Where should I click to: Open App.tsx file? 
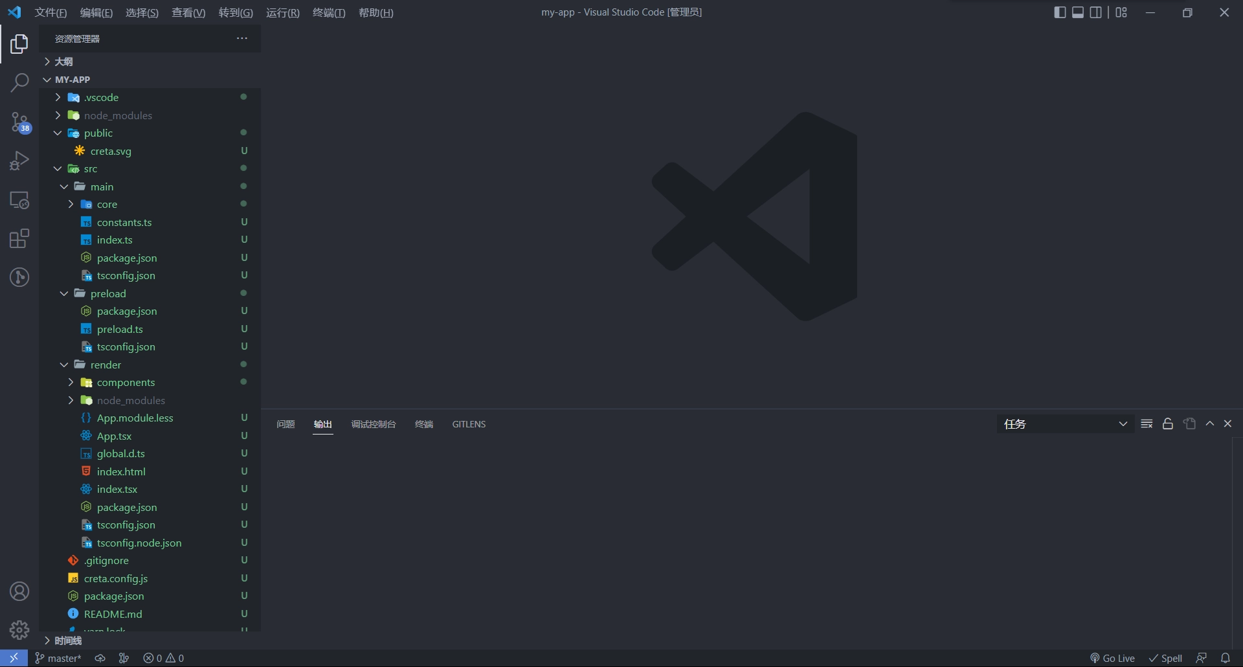pyautogui.click(x=150, y=436)
